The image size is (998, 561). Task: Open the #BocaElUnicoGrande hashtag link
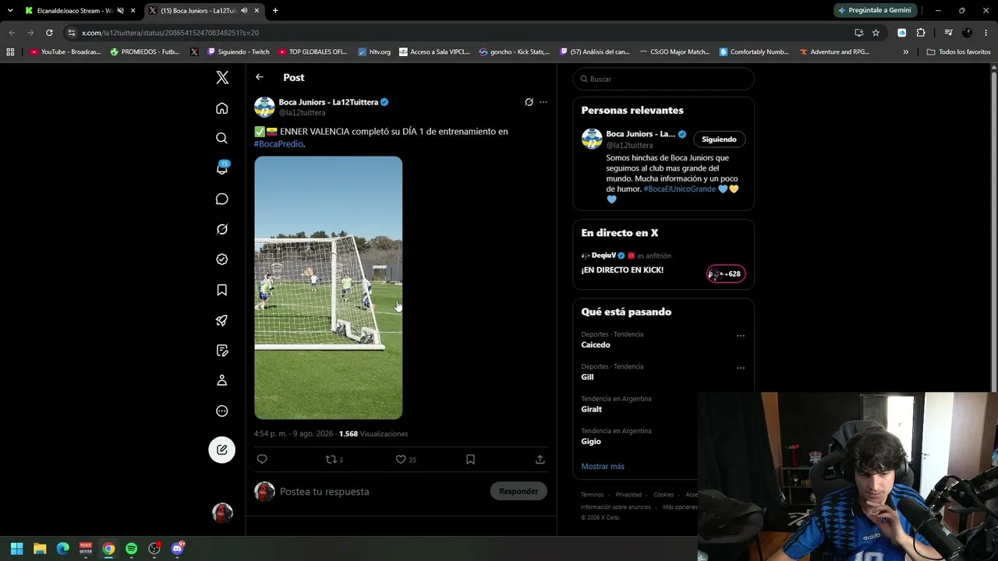click(x=679, y=189)
